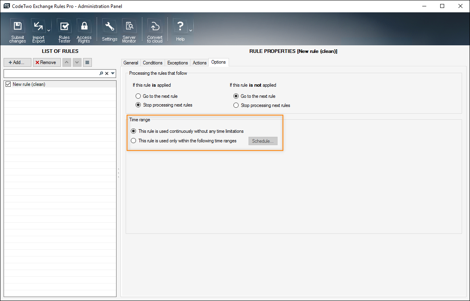The image size is (470, 301).
Task: Toggle the New rule (clean) checkbox
Action: tap(8, 84)
